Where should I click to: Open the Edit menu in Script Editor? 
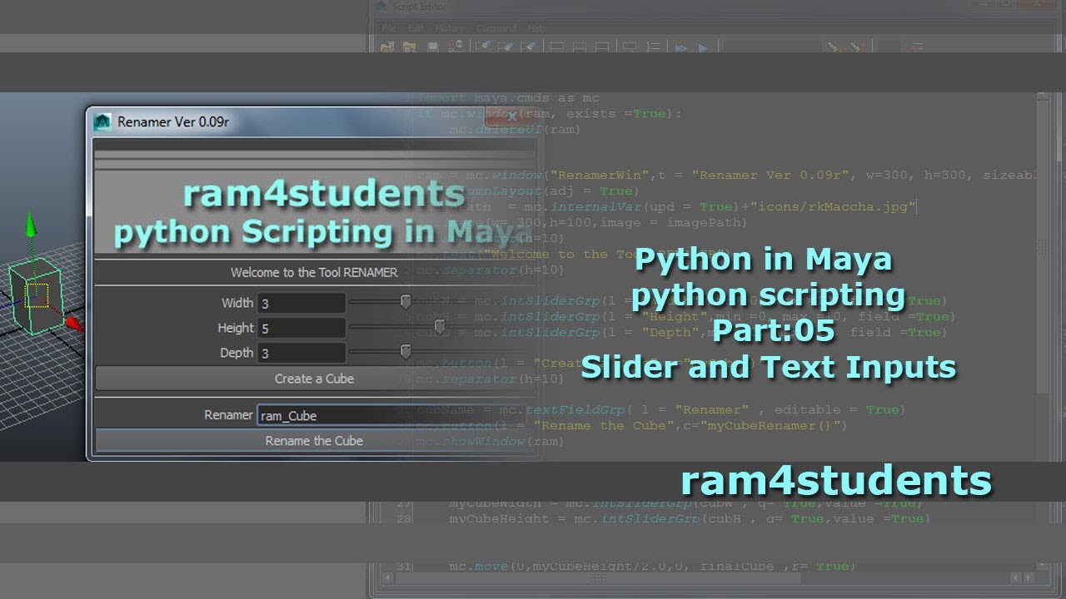[416, 28]
